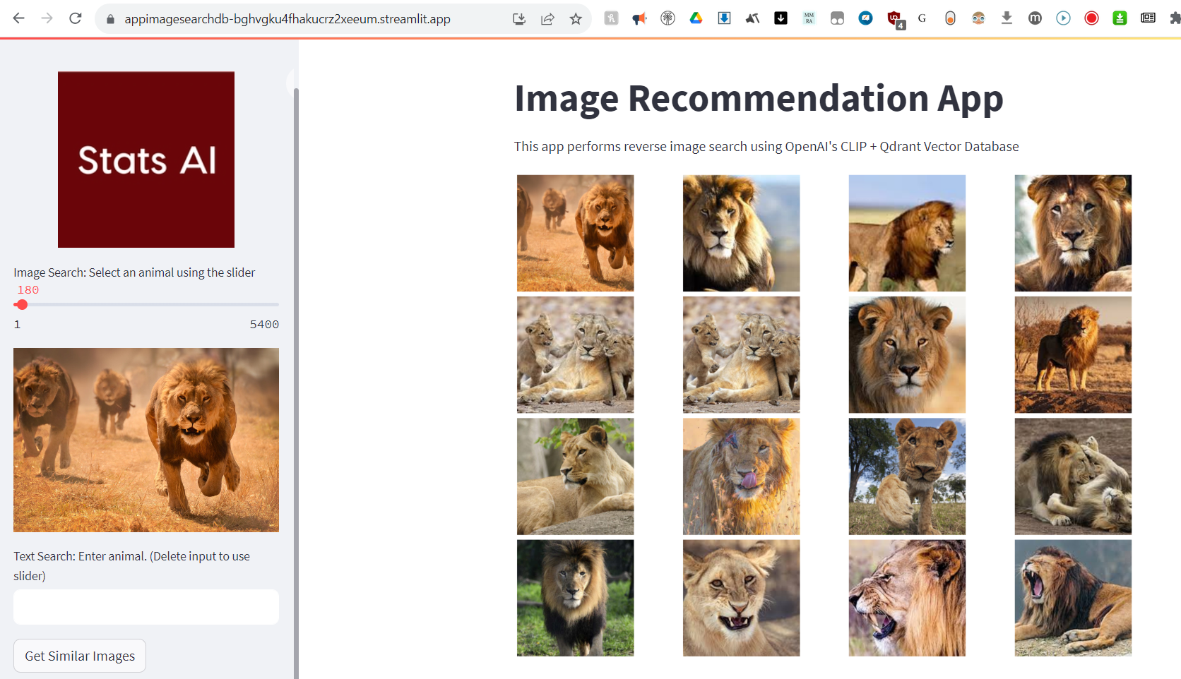The image size is (1181, 679).
Task: Click the text search input field
Action: tap(146, 606)
